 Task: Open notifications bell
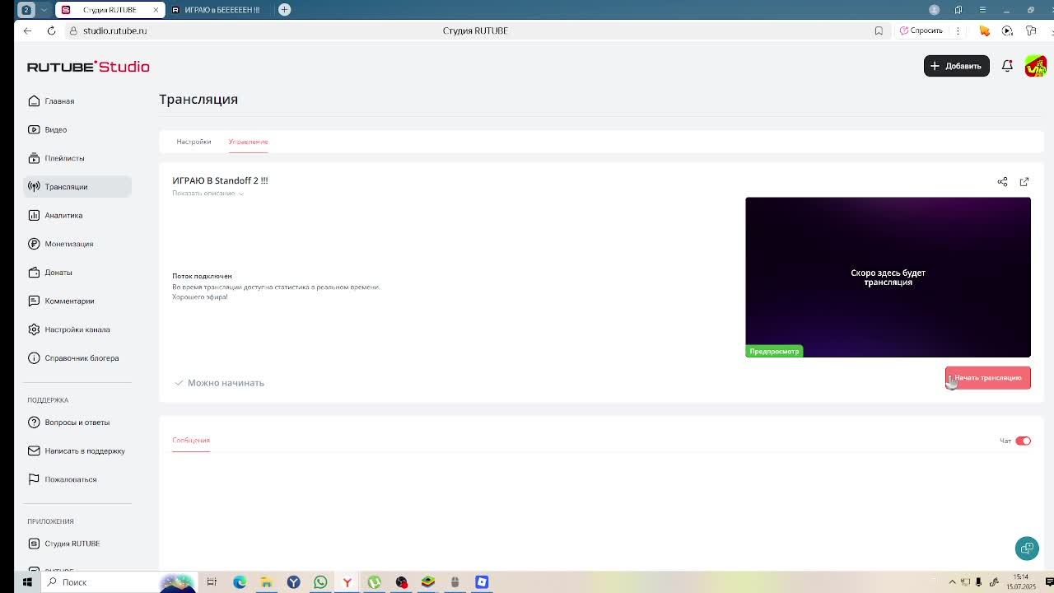1007,66
